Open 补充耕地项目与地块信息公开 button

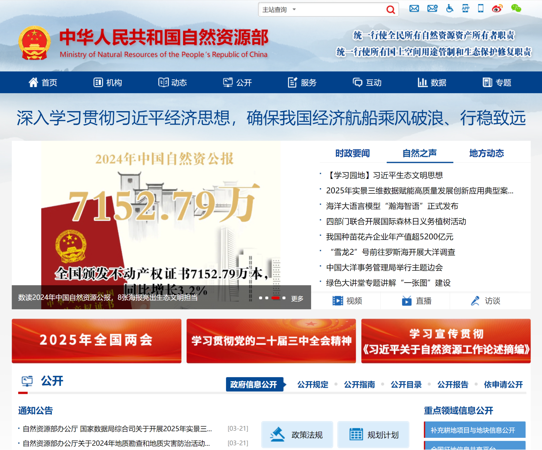475,430
